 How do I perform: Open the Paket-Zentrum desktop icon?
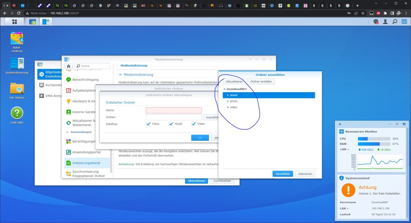17,39
